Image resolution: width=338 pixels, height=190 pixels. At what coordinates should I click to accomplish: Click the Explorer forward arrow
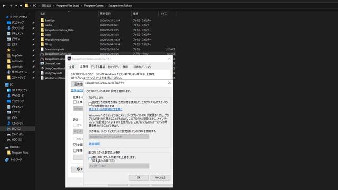(11, 6)
